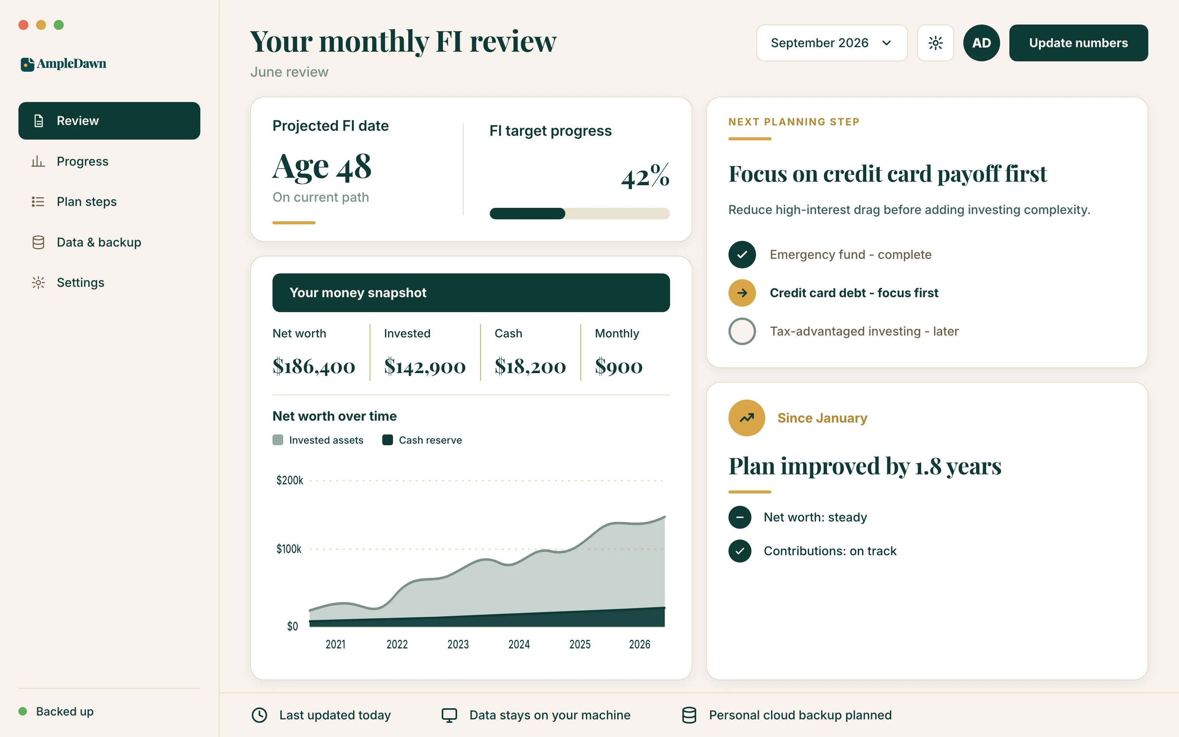Click the 2026 chart axis label
1179x737 pixels.
(639, 644)
